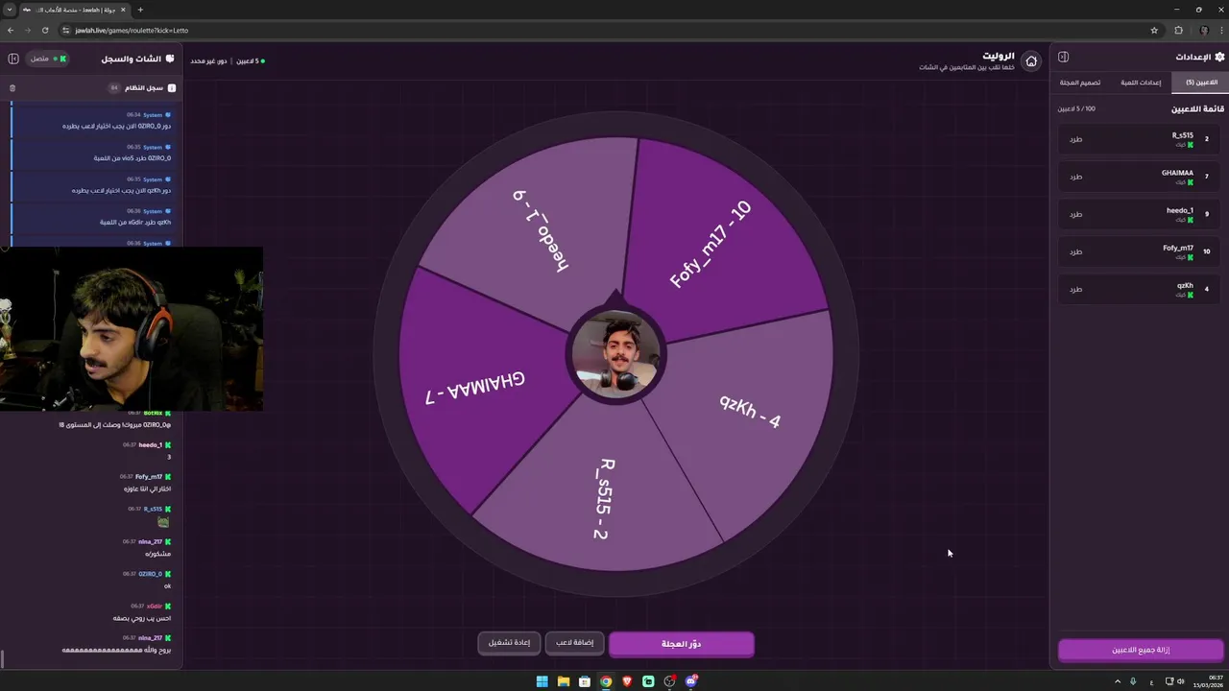Clear the system log with trash icon

click(x=12, y=88)
